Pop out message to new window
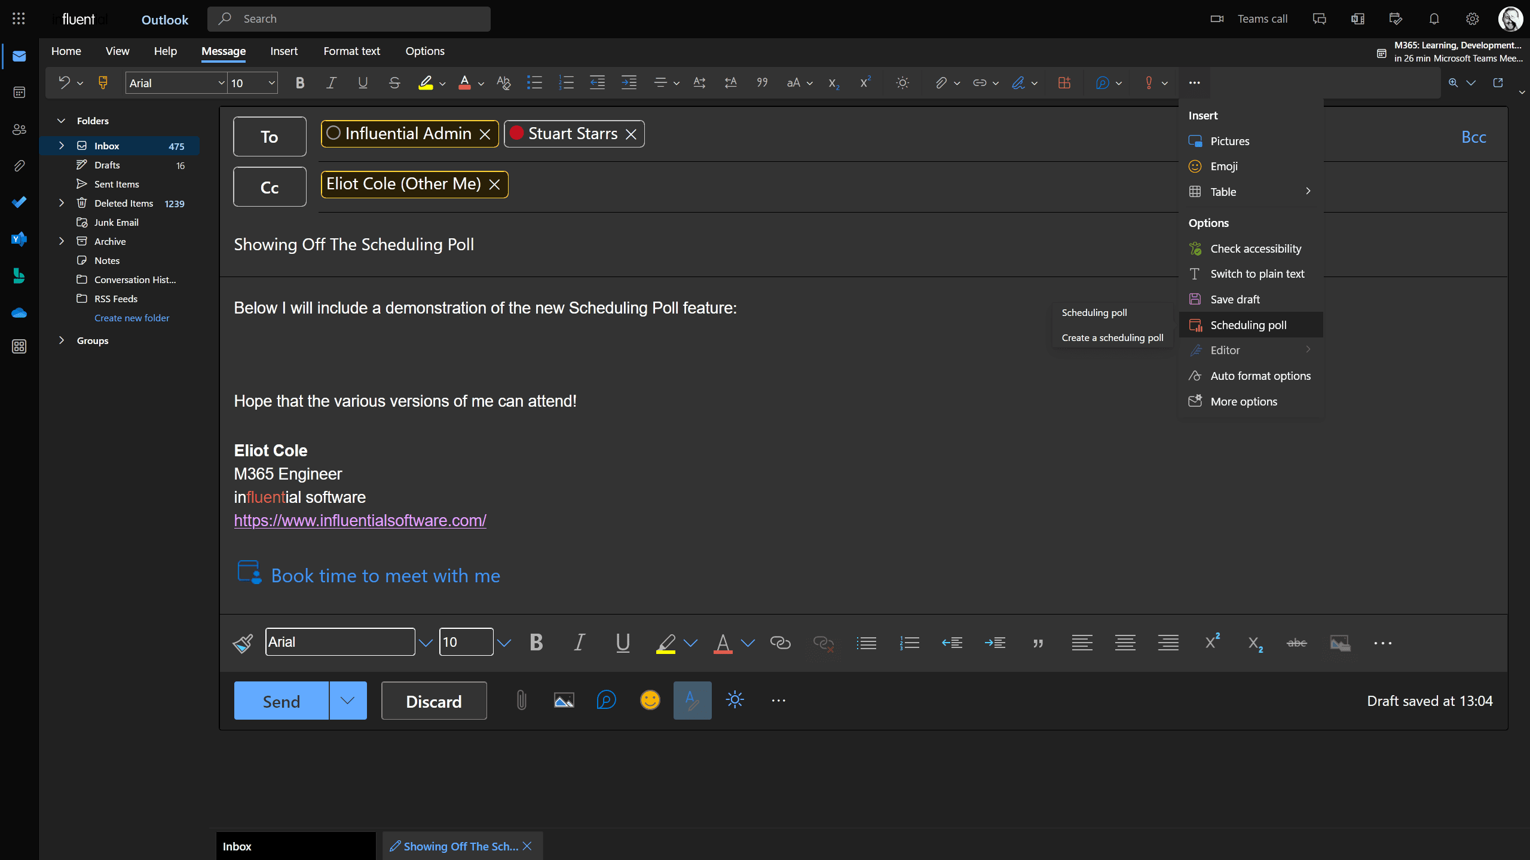 (x=1498, y=82)
